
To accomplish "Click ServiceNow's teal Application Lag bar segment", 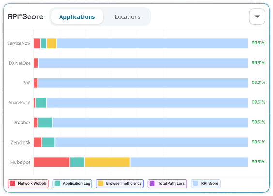I will coord(44,43).
